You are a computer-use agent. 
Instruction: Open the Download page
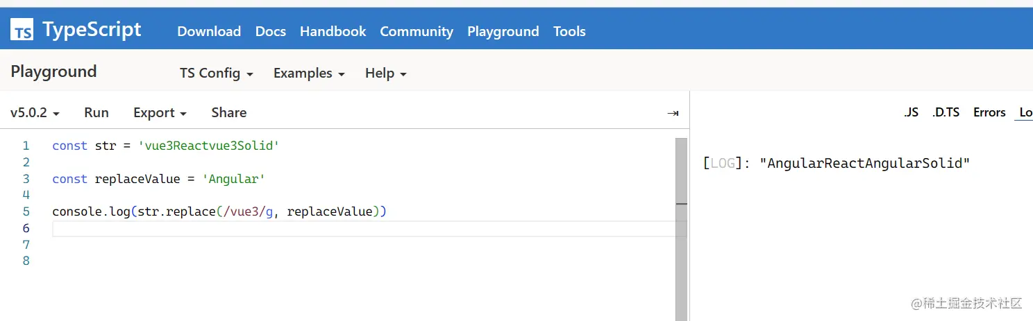pos(209,31)
